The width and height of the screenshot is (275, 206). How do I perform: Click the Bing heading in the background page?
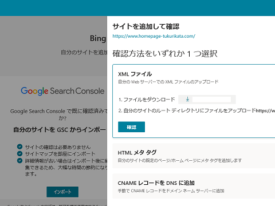pos(98,38)
